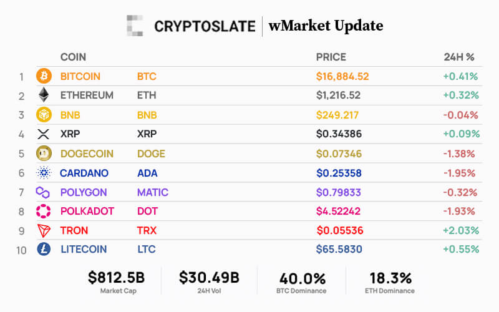Click the XRP logo icon

coord(43,134)
